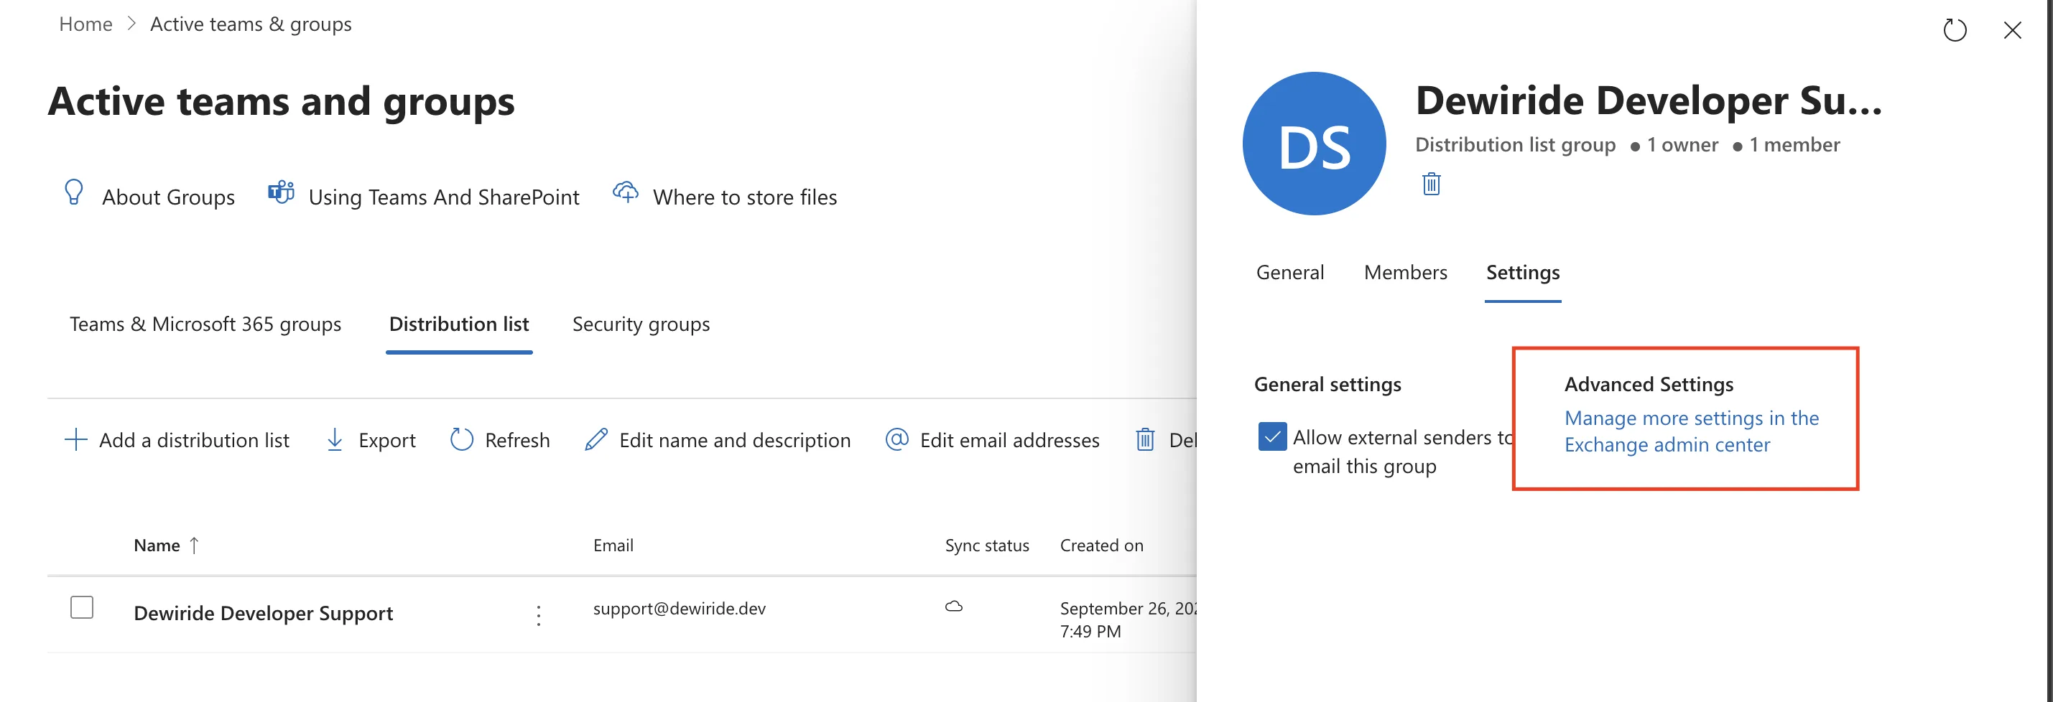
Task: Click the refresh icon in details panel
Action: pos(1954,30)
